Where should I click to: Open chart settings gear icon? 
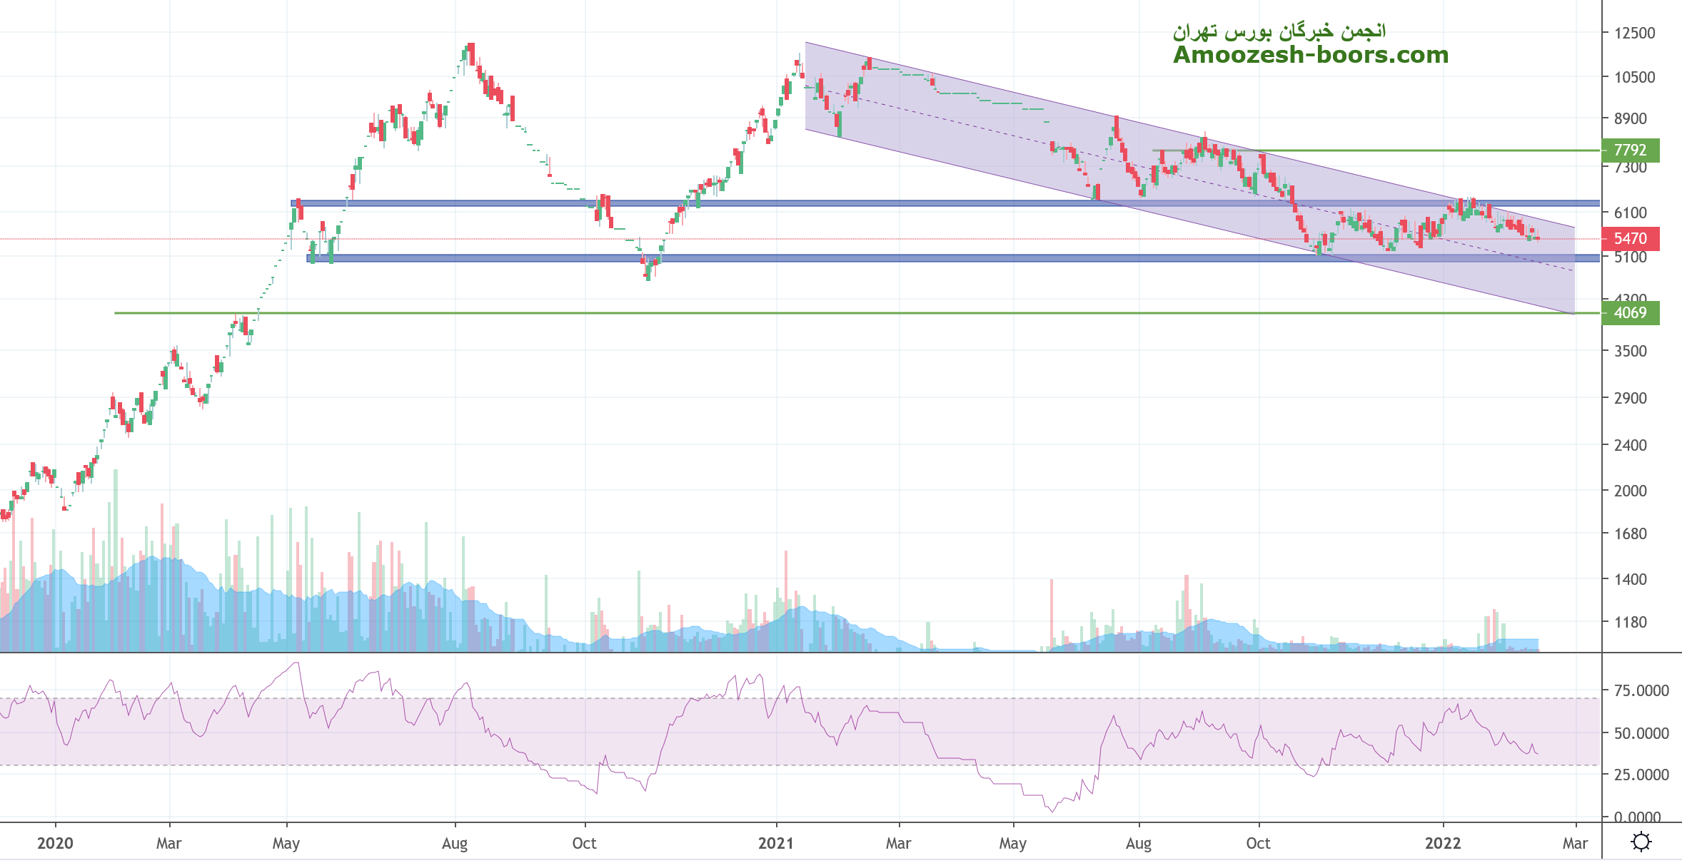1641,842
